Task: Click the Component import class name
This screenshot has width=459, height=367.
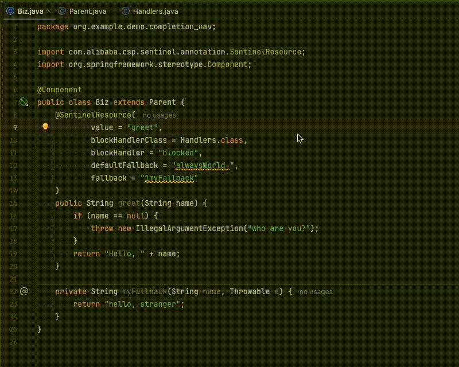Action: pos(227,64)
